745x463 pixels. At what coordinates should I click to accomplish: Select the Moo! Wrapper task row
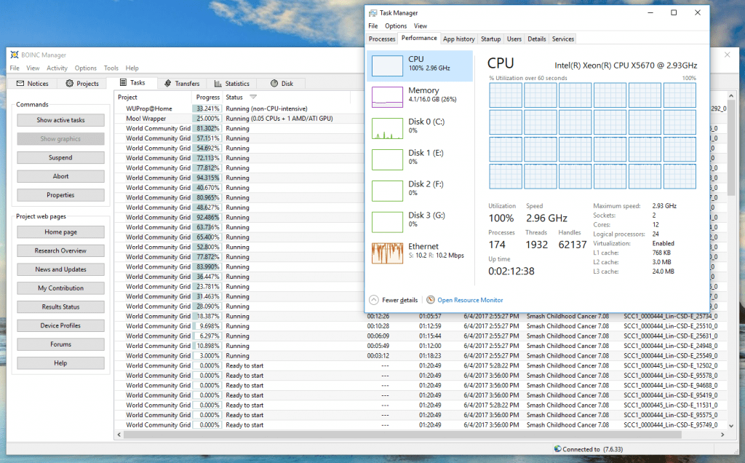[146, 118]
